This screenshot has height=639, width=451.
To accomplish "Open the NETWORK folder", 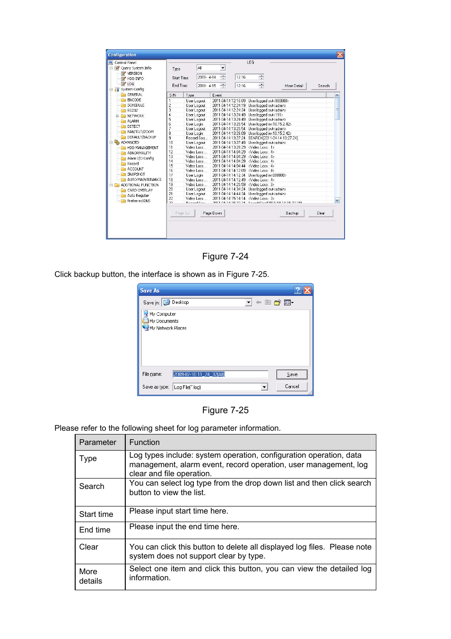I will [x=135, y=116].
